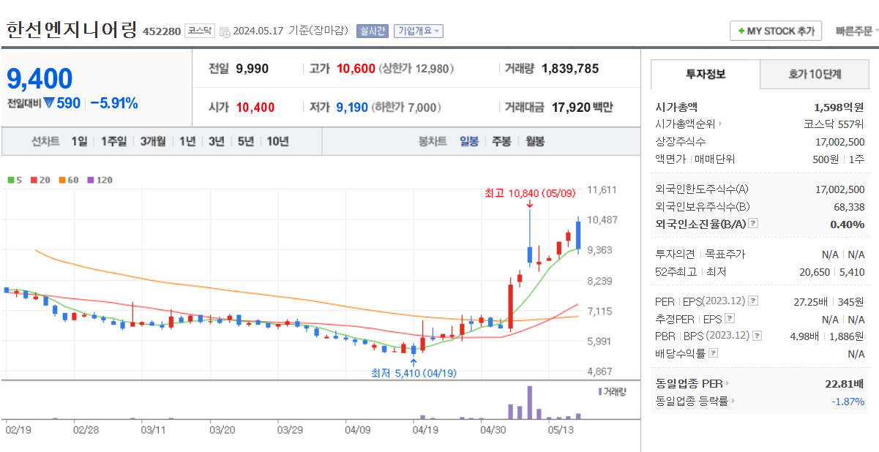
Task: Click the 거래량 value 1,839,785
Action: [x=570, y=69]
